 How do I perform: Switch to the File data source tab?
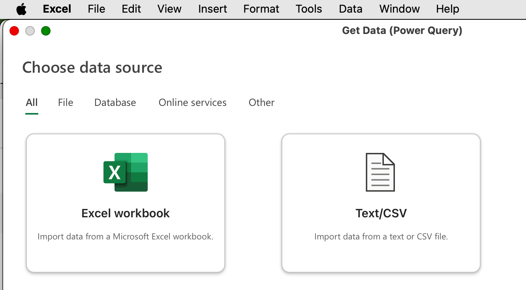tap(66, 103)
